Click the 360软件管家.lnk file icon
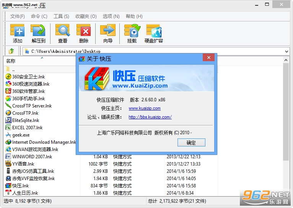Viewport: 293px width, 208px height. (x=8, y=91)
